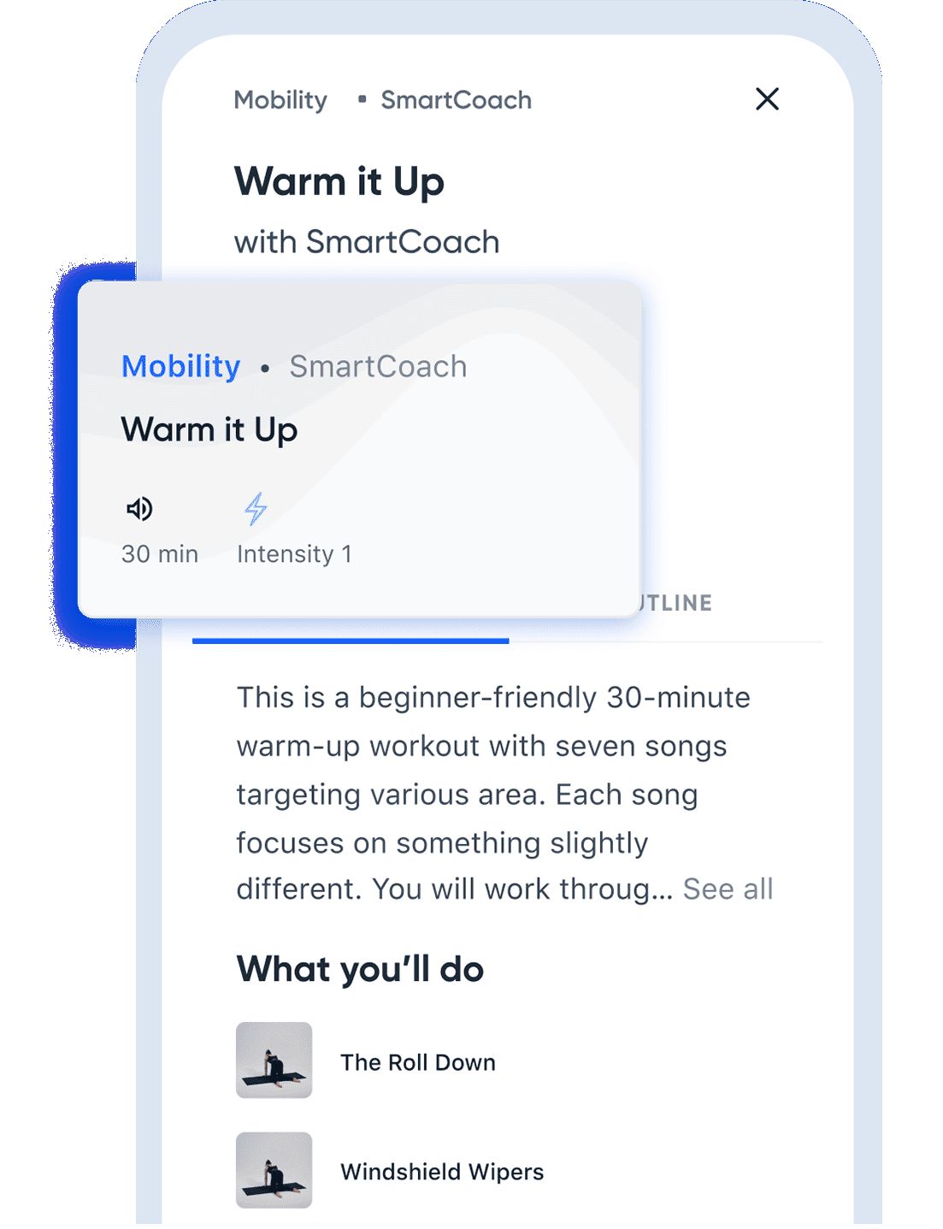Open the Windshield Wipers exercise item
This screenshot has height=1229, width=943.
click(442, 1172)
